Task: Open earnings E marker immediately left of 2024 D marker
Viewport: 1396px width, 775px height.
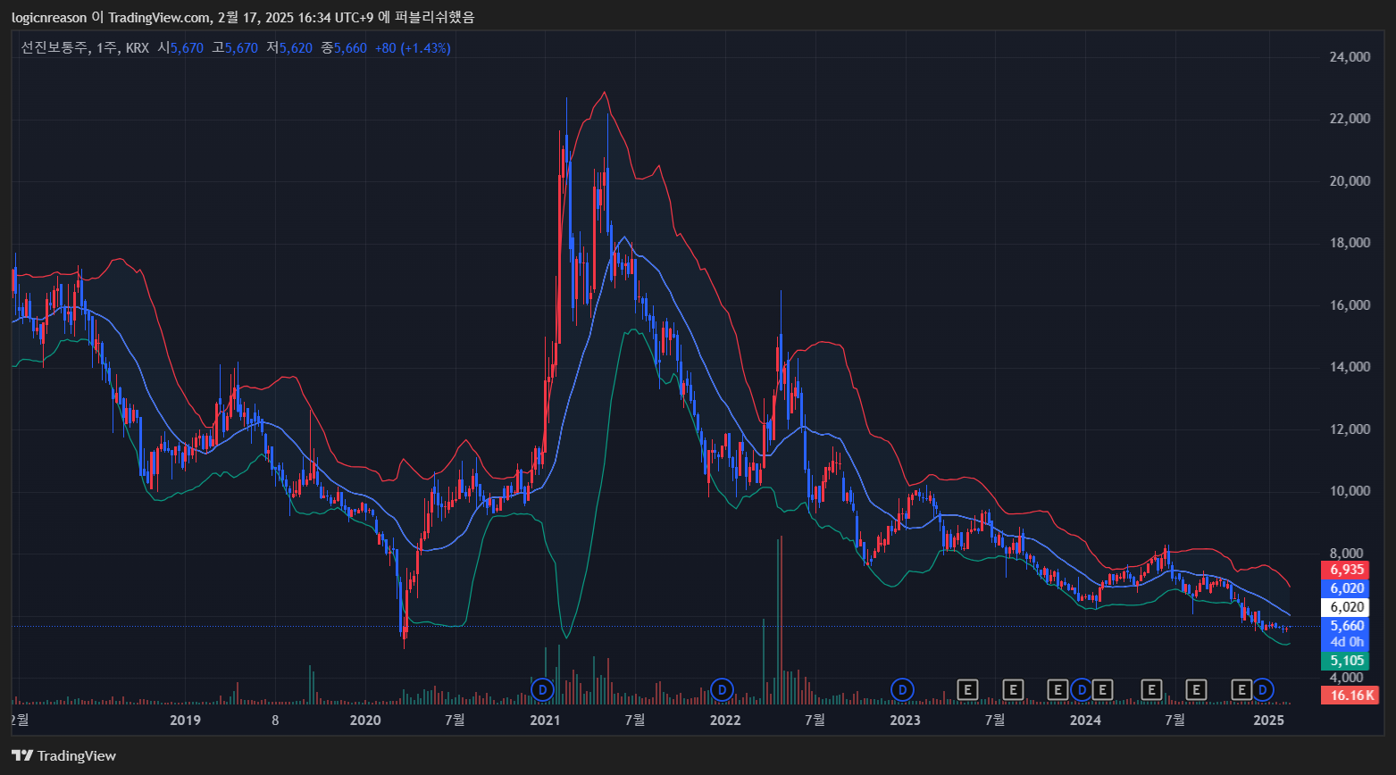Action: 1057,689
